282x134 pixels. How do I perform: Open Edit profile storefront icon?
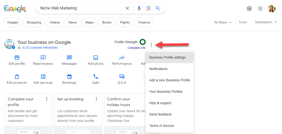[17, 58]
